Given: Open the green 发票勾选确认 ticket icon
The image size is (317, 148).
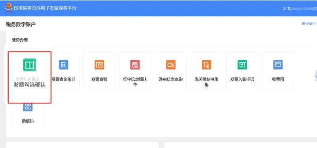Looking at the screenshot, I should pos(29,65).
